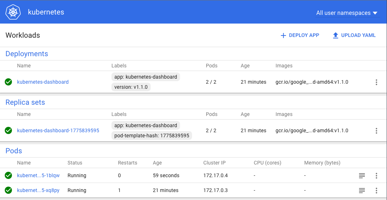
Task: Click green status check of 5-xq8py pod
Action: click(x=8, y=190)
